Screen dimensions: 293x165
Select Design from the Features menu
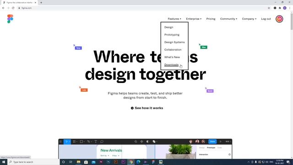pos(168,27)
